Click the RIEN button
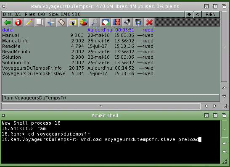Image resolution: width=230 pixels, height=167 pixels. coord(211,14)
